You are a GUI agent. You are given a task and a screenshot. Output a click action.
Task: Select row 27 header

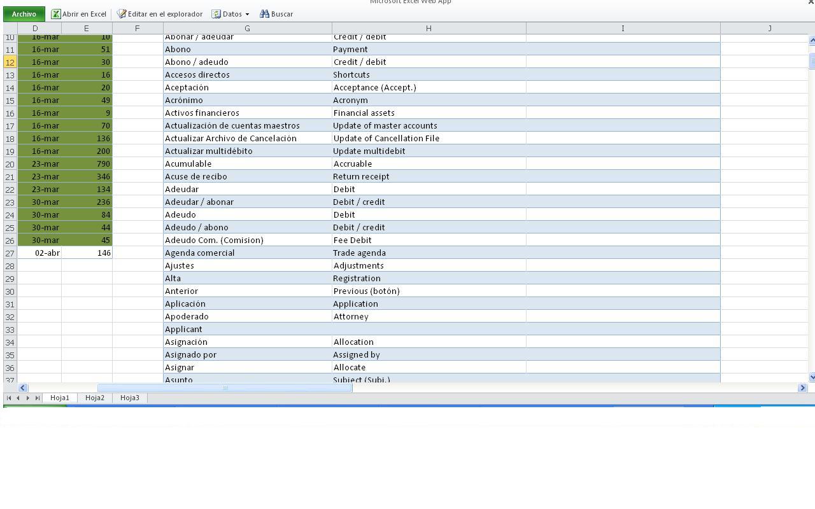pyautogui.click(x=10, y=253)
